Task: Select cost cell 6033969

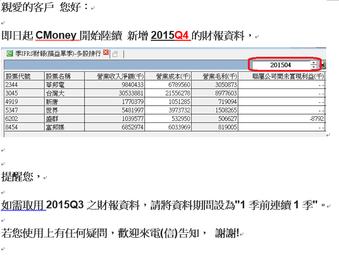Action: click(168, 127)
